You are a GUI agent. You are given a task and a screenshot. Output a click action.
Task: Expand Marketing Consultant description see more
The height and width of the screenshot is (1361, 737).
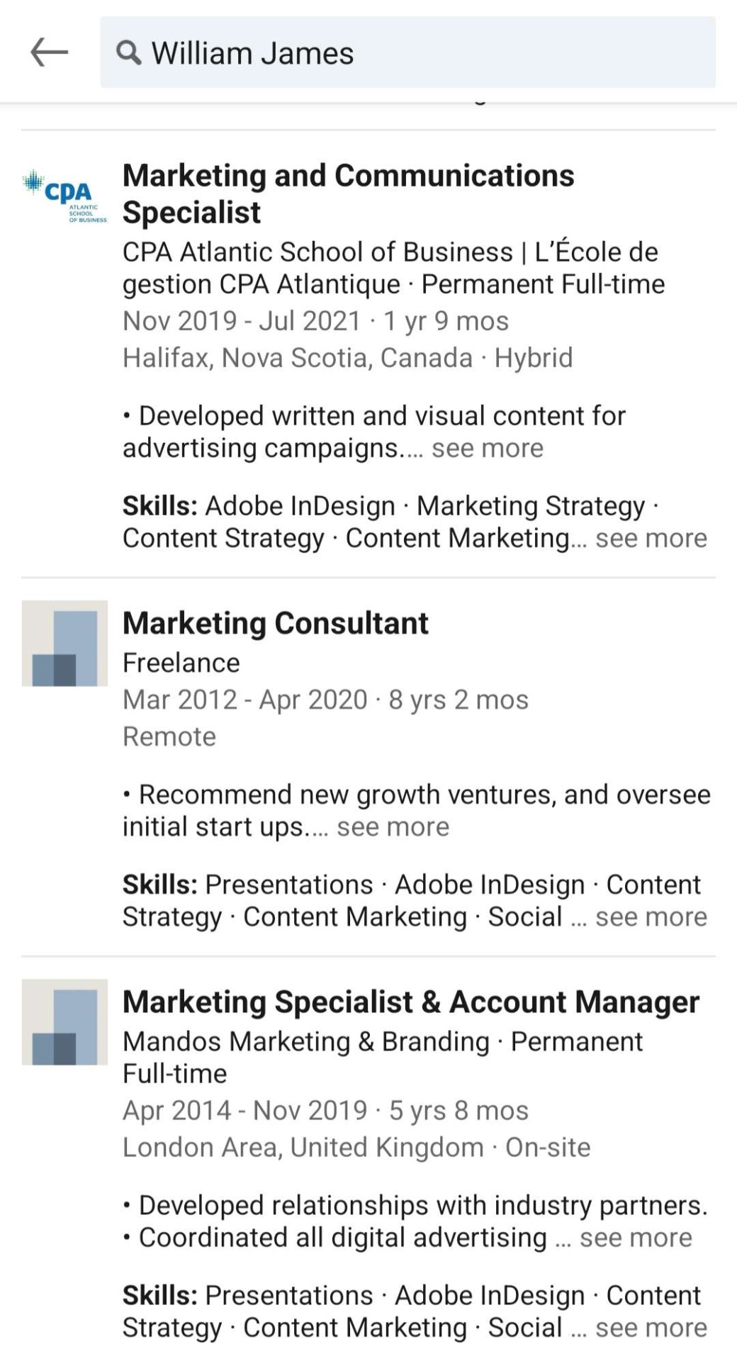pyautogui.click(x=393, y=827)
